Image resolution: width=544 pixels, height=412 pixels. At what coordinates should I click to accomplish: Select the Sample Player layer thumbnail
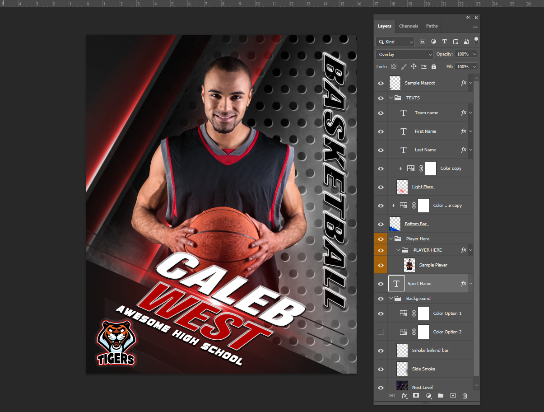tap(409, 265)
